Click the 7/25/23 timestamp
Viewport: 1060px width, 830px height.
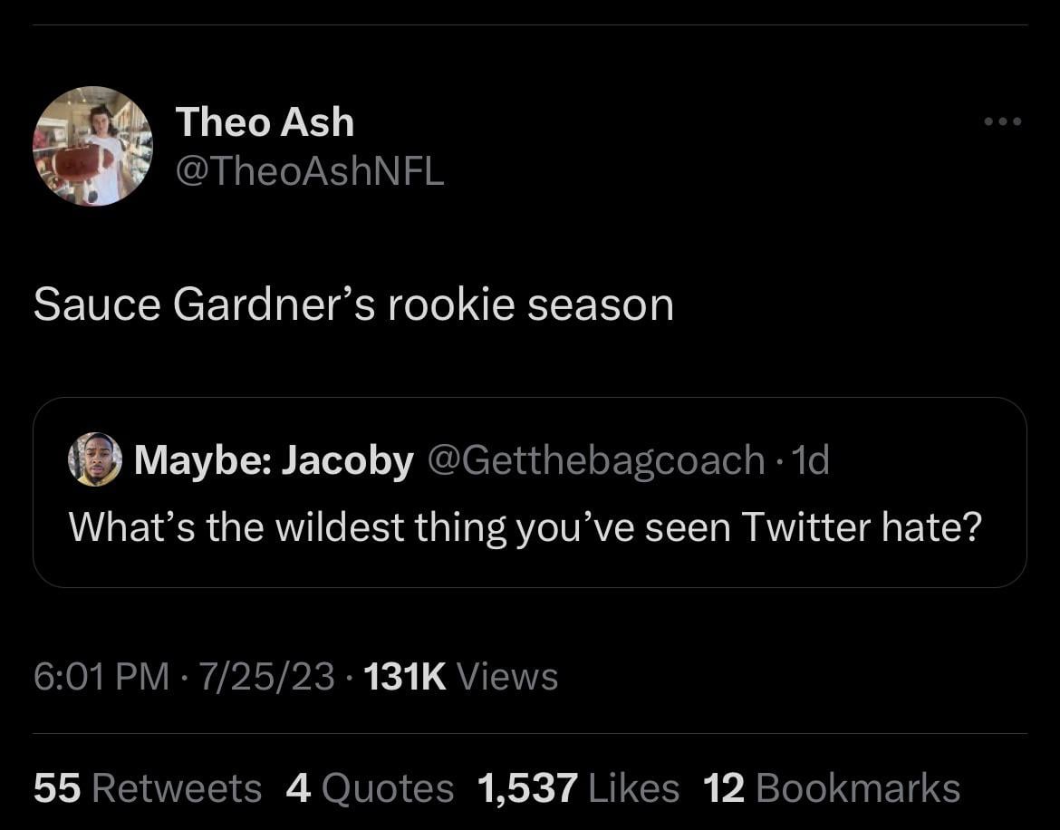(x=259, y=674)
